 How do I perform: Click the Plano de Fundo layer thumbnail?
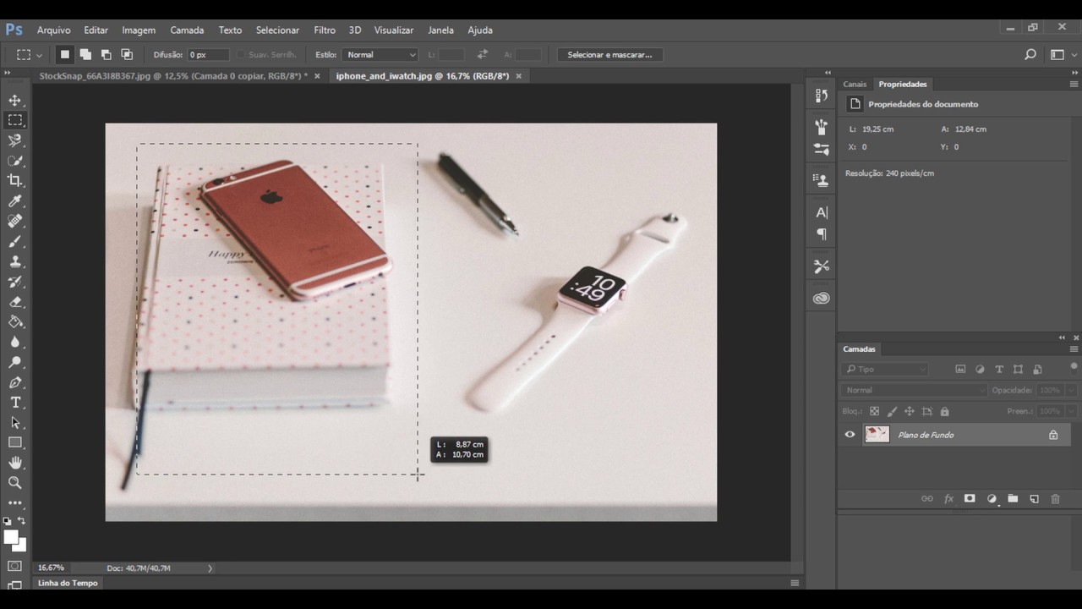(x=877, y=435)
